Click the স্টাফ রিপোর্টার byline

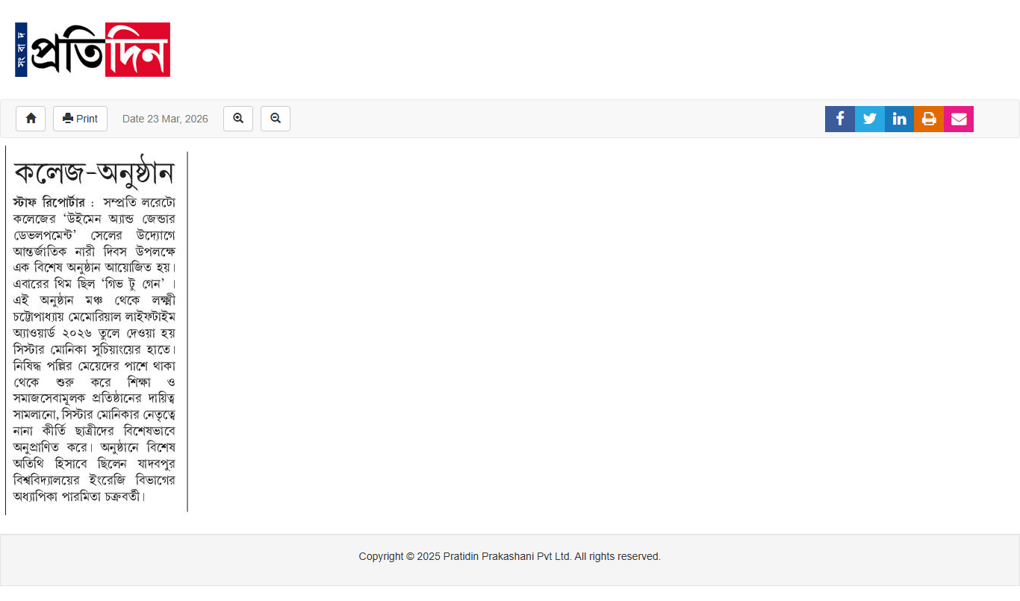(49, 202)
